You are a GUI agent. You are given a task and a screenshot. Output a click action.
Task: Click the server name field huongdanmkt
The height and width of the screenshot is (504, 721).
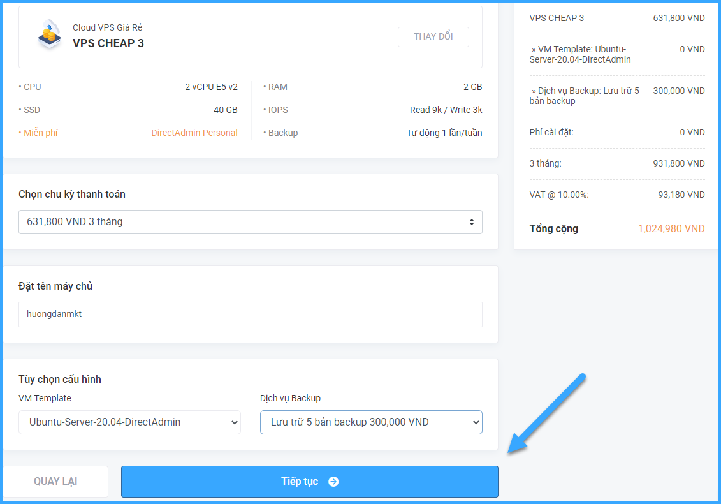pyautogui.click(x=250, y=315)
